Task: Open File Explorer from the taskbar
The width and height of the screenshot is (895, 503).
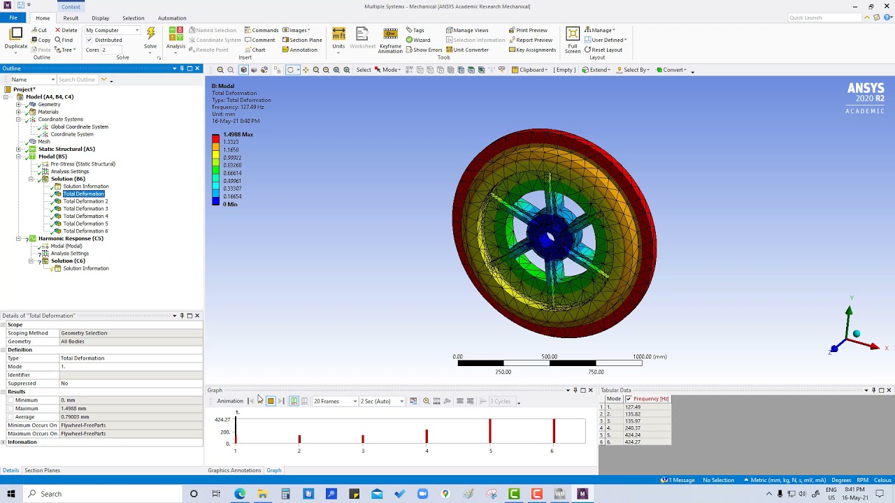Action: [x=262, y=494]
